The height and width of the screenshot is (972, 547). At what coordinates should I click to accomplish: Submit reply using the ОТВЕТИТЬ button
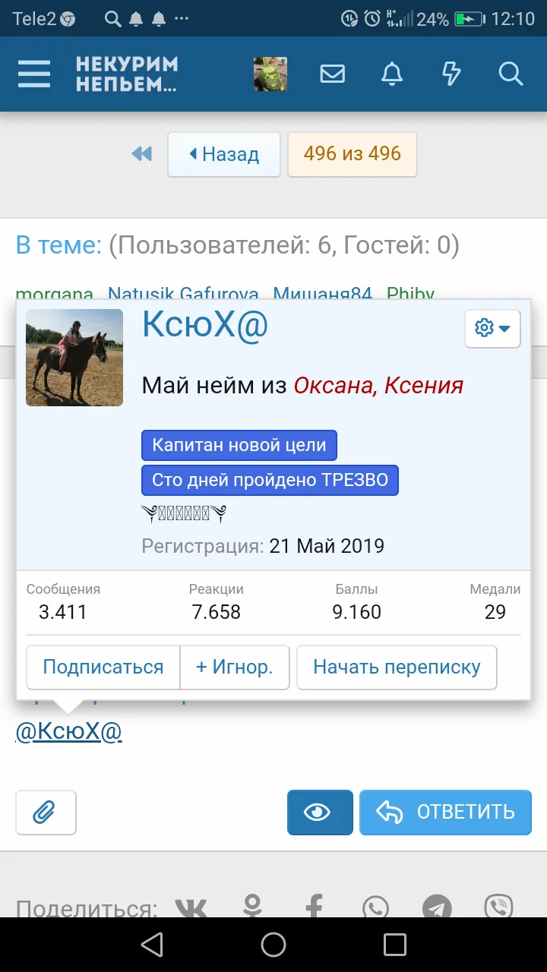(x=445, y=812)
